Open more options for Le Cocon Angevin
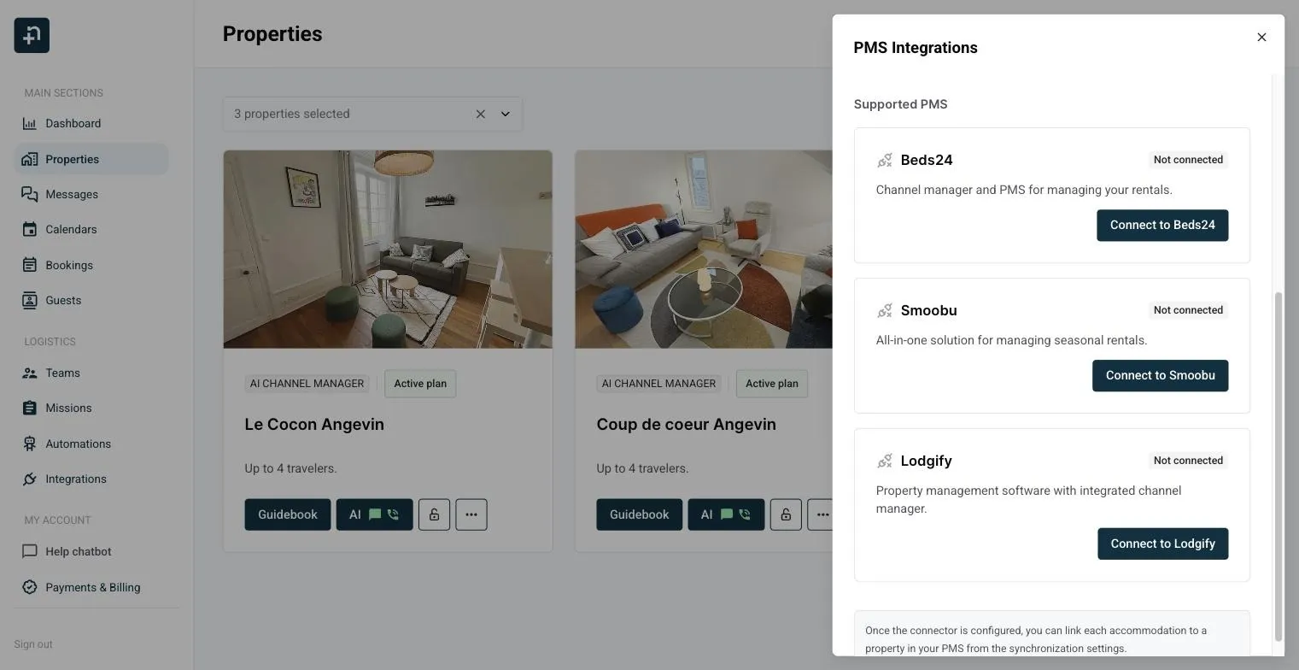This screenshot has height=670, width=1299. coord(471,514)
